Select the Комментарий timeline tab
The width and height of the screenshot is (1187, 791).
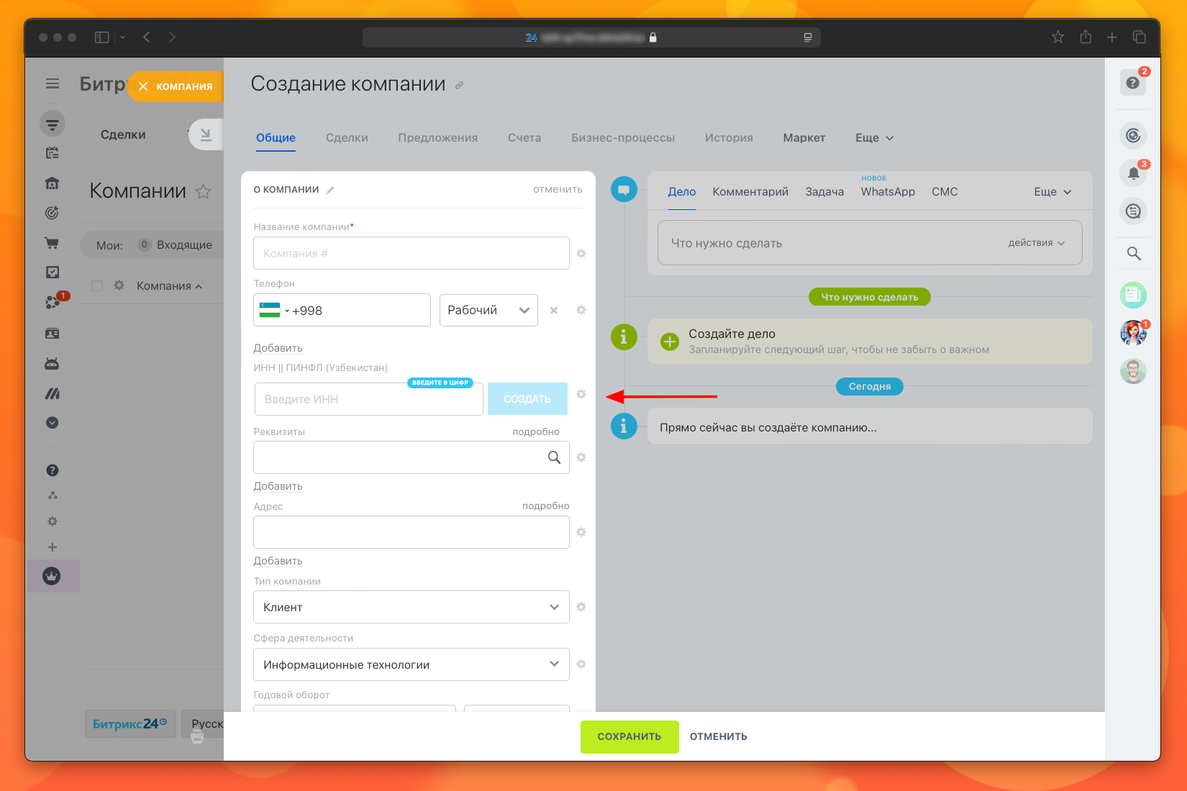[750, 192]
